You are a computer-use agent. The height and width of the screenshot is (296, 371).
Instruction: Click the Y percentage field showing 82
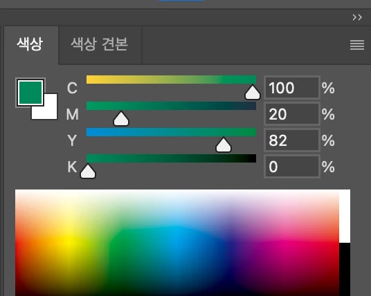[291, 140]
